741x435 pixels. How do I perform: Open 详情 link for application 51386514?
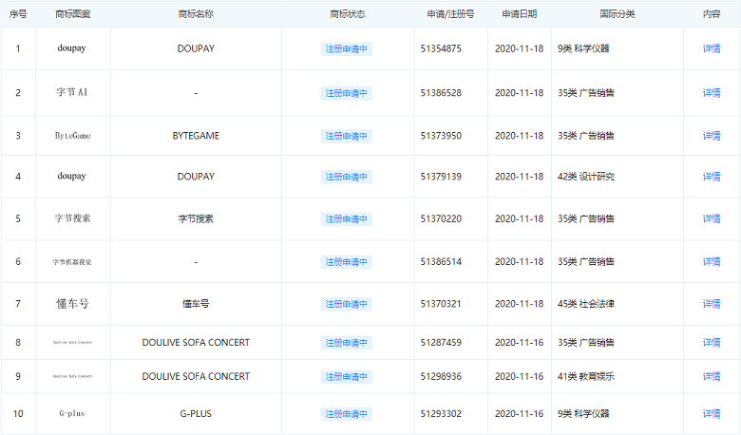point(712,261)
